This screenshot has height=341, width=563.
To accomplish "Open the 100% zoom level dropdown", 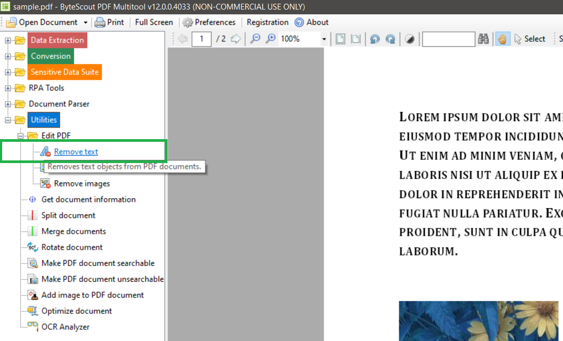I will [x=324, y=39].
